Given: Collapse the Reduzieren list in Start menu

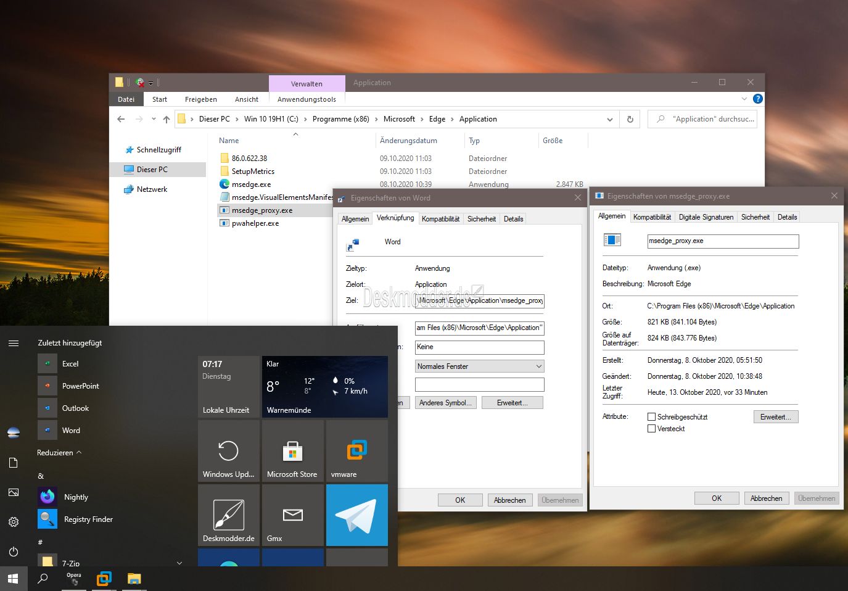Looking at the screenshot, I should coord(59,453).
